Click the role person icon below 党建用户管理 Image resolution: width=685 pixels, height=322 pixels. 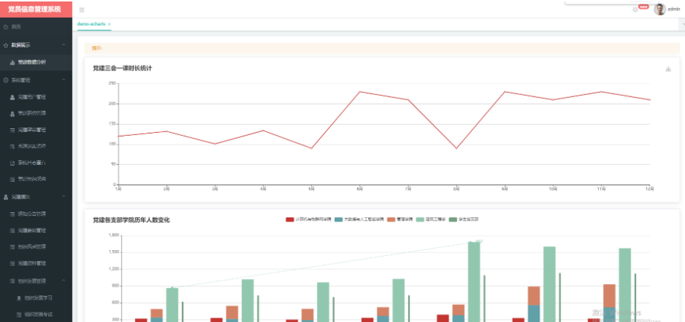[12, 114]
